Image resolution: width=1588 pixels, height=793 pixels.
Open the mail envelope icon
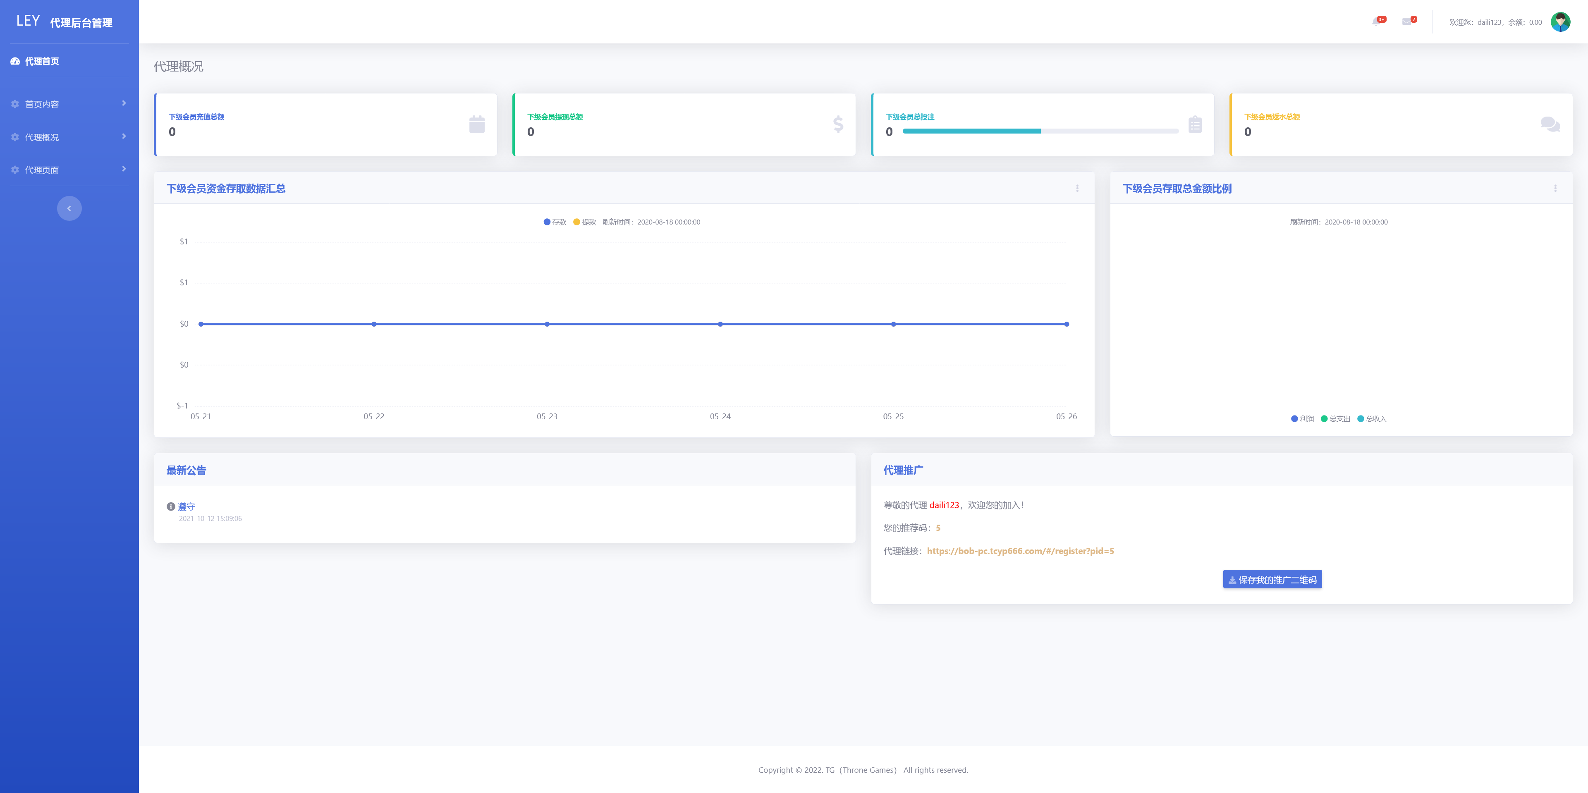[x=1407, y=21]
